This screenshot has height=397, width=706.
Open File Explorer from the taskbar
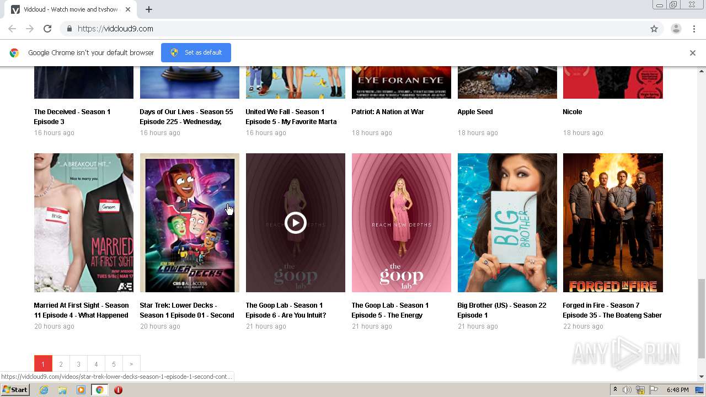[x=62, y=390]
